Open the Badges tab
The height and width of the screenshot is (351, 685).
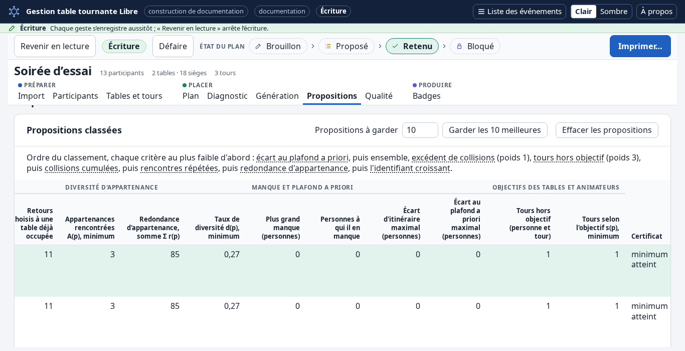[427, 96]
